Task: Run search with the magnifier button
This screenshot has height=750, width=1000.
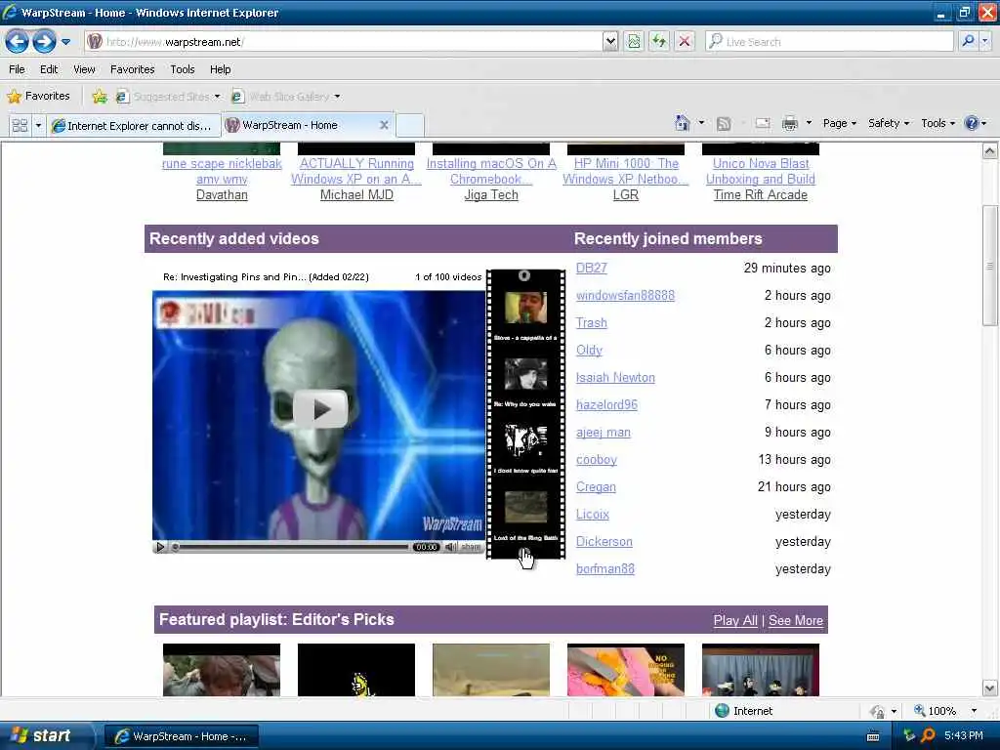Action: point(968,41)
